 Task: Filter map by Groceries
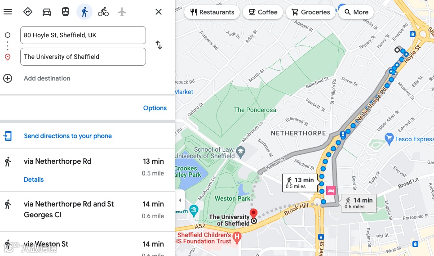[x=310, y=12]
